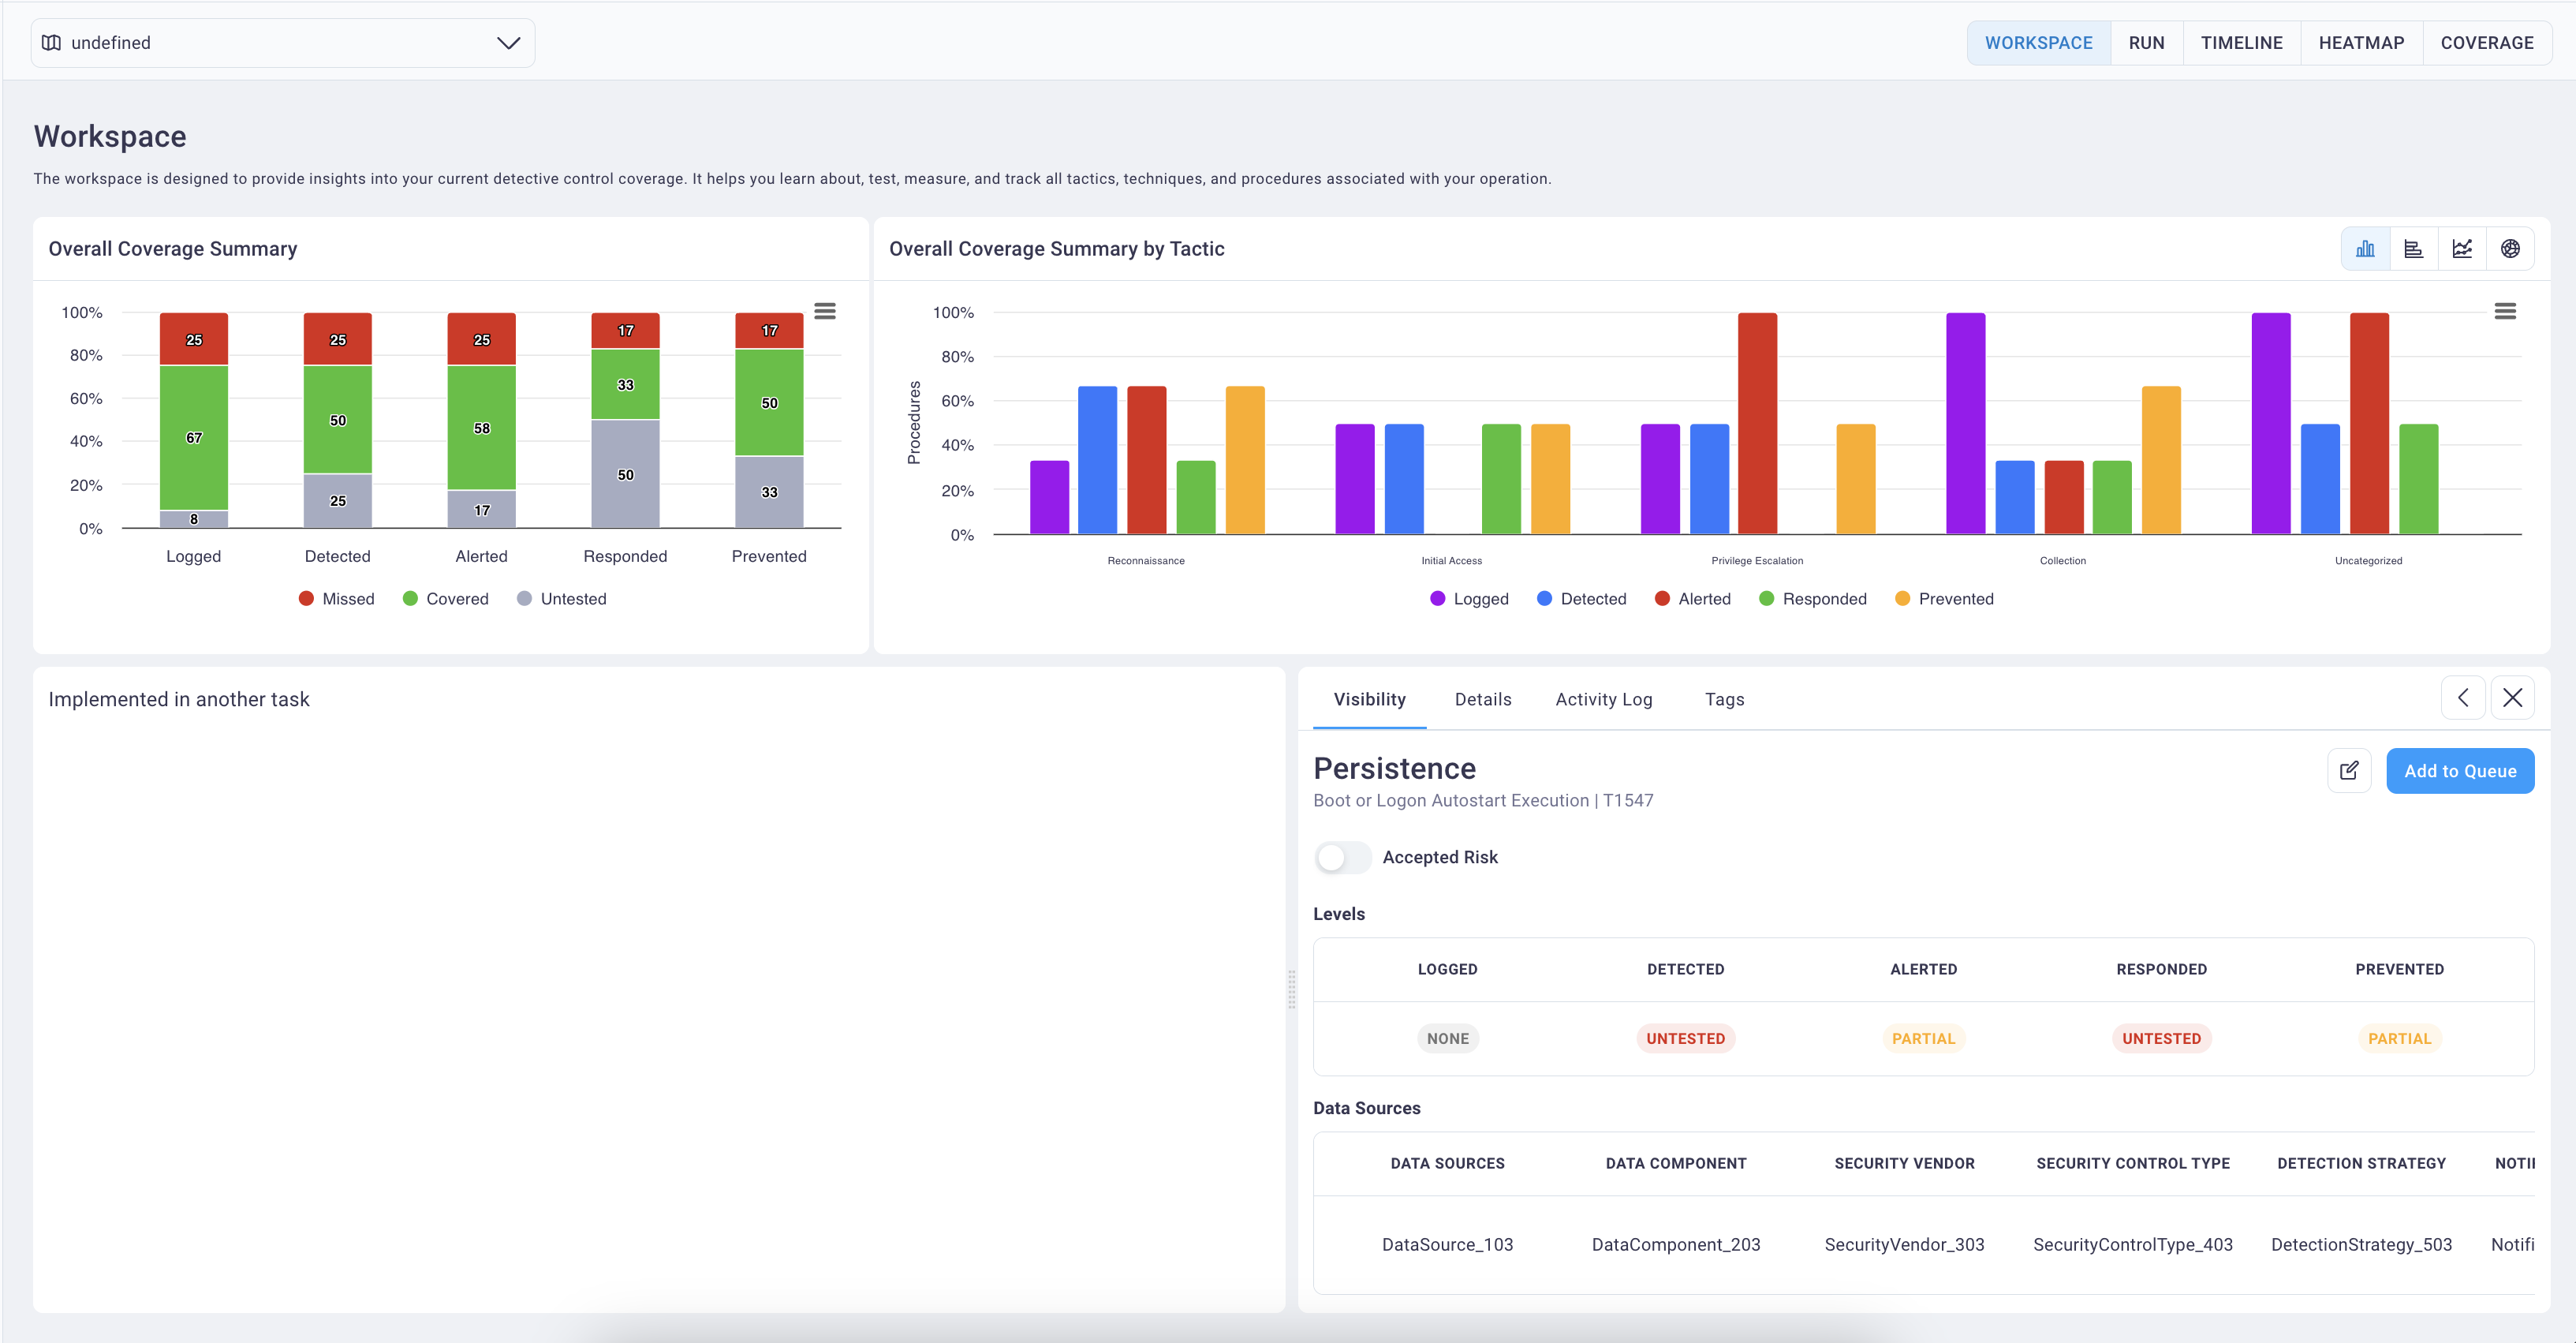Click the Initial Access axis label
This screenshot has height=1343, width=2576.
tap(1451, 560)
